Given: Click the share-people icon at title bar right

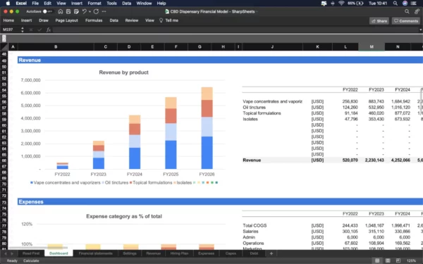Looking at the screenshot, I should tap(417, 11).
